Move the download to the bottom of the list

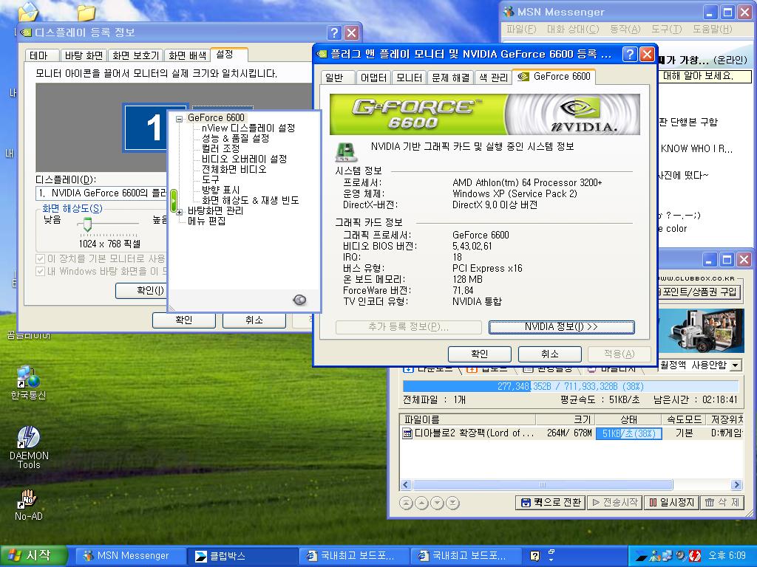(452, 503)
